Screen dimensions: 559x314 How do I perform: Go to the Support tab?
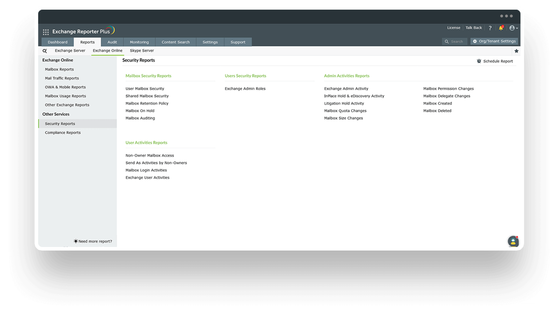point(238,42)
